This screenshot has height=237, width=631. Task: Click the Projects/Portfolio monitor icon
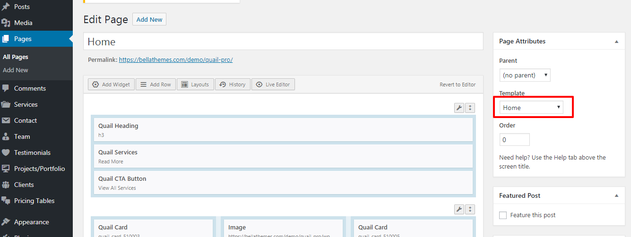pyautogui.click(x=6, y=169)
